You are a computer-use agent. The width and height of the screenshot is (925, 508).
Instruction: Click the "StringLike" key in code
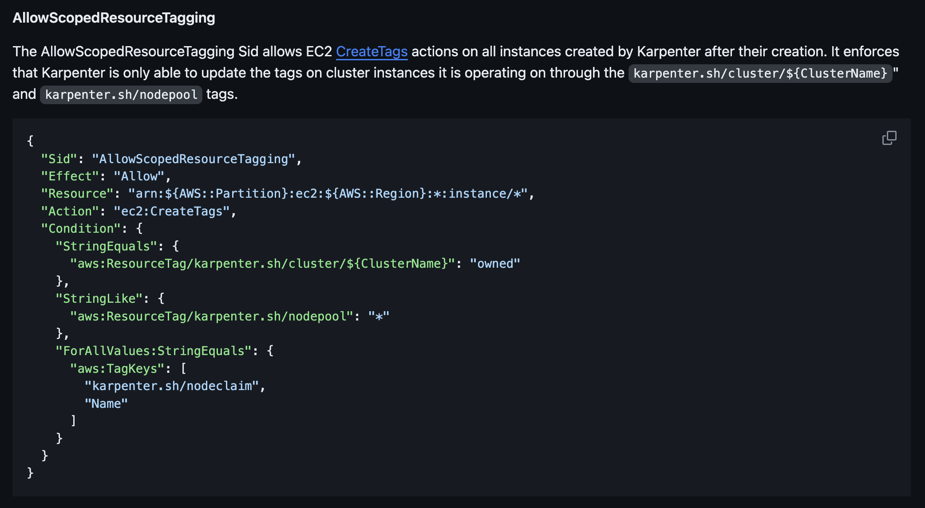99,299
